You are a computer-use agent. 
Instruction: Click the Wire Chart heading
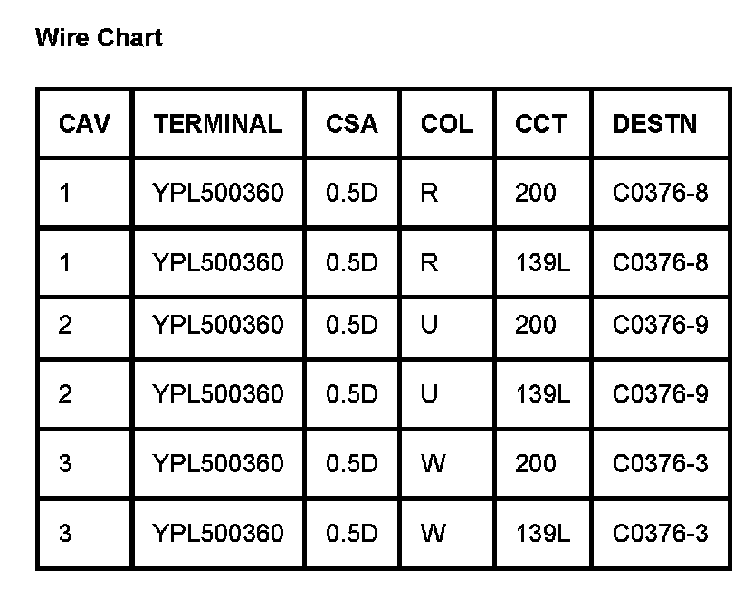point(99,38)
